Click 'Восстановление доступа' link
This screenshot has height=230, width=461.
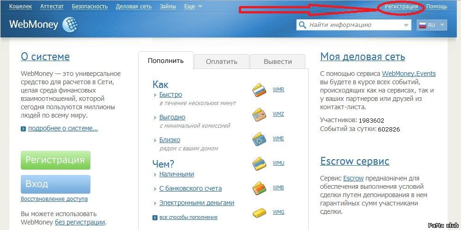(54, 199)
